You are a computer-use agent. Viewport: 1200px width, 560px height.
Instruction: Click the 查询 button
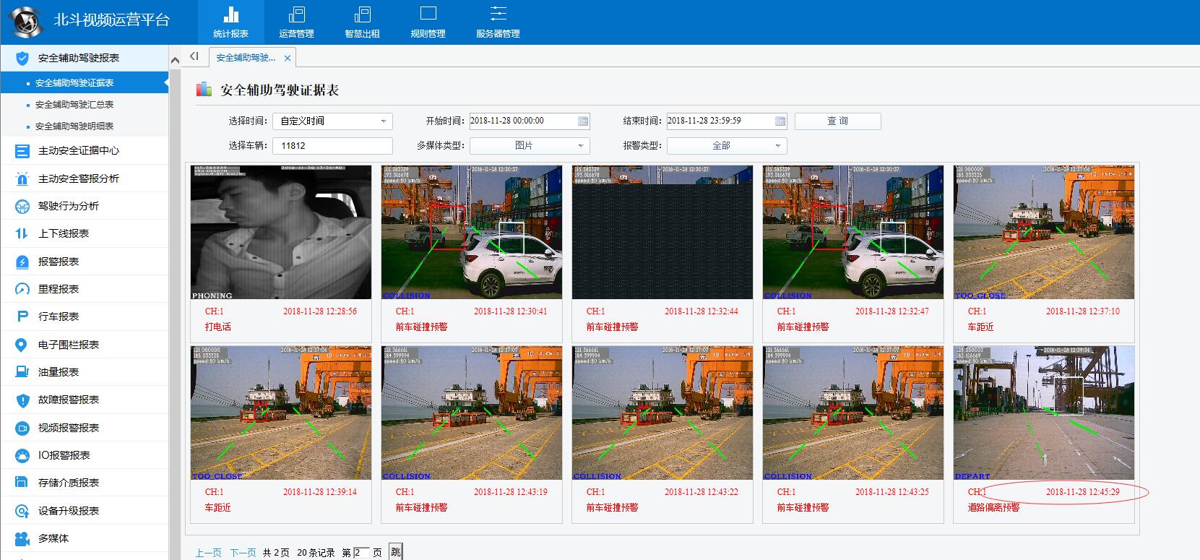(x=837, y=121)
